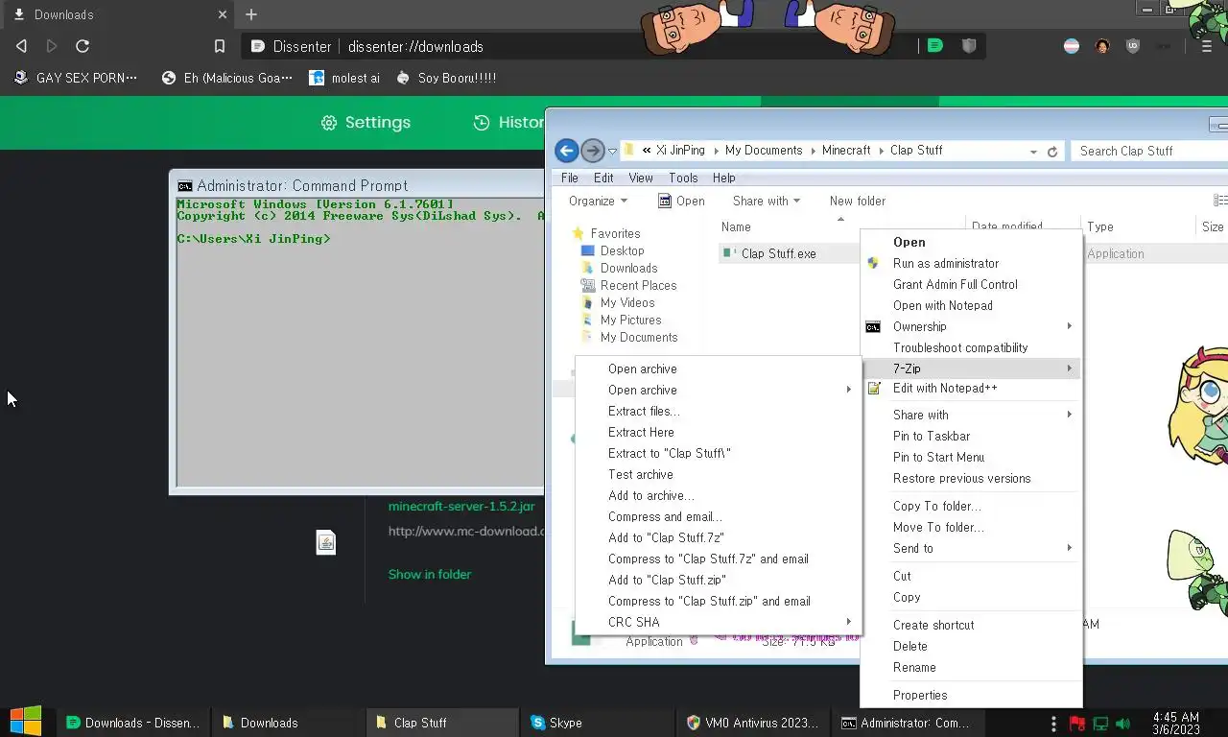Viewport: 1228px width, 737px height.
Task: Choose Add to "Clap Stuff.zip"
Action: [x=717, y=580]
